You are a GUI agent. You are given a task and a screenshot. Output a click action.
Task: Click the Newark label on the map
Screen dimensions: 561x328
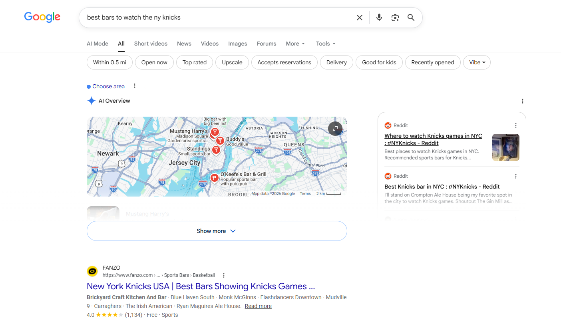pyautogui.click(x=108, y=153)
